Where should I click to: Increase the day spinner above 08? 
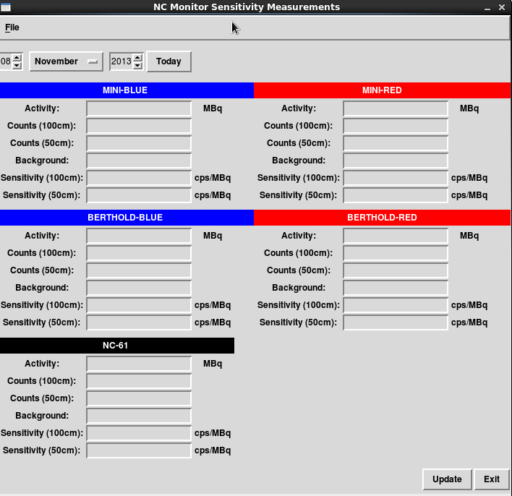[17, 58]
